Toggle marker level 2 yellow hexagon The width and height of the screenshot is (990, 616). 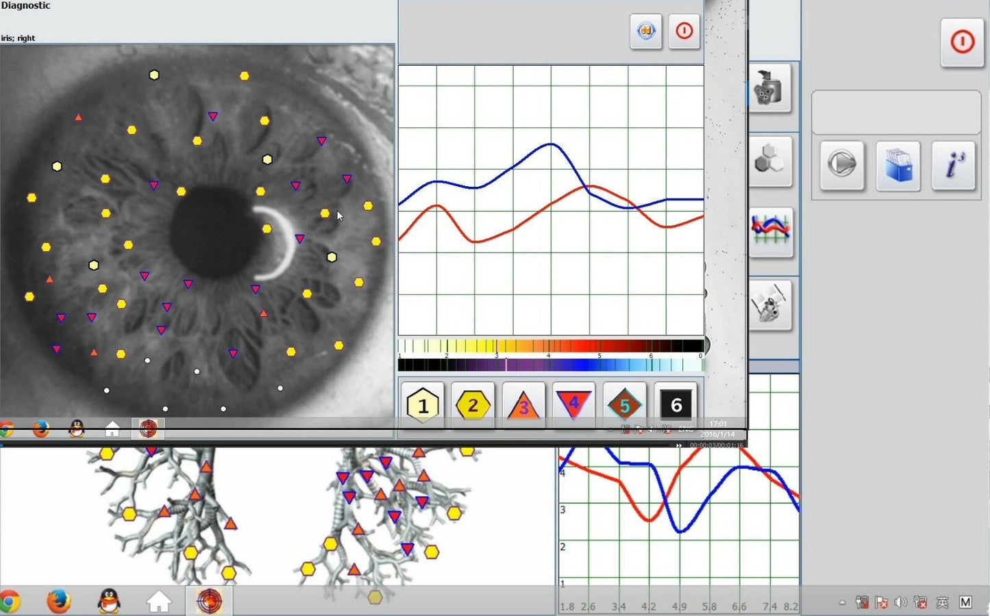pos(473,406)
